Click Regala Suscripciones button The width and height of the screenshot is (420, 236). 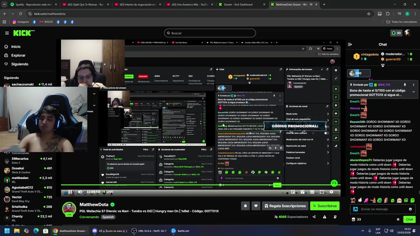point(285,206)
